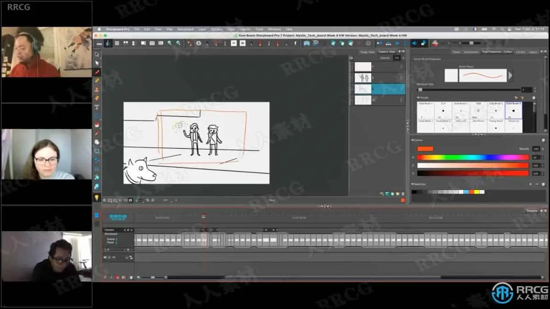Open the File menu

pos(137,29)
